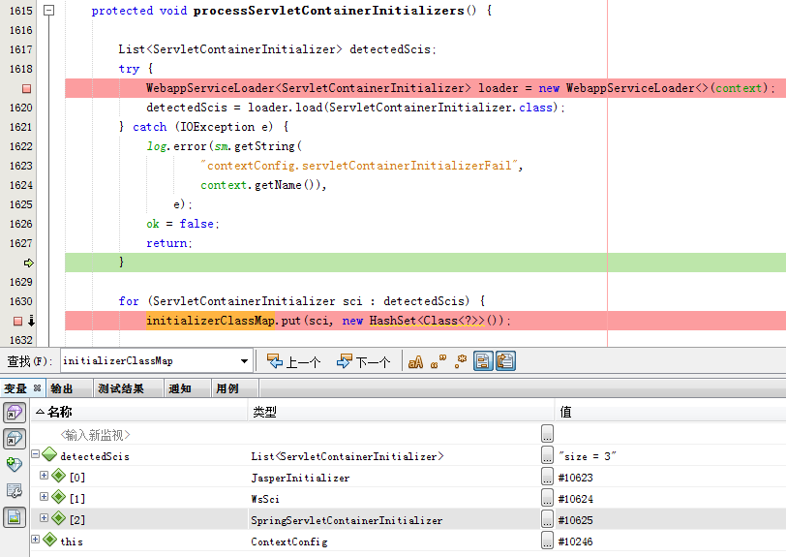Click green program counter arrow in gutter
Screen dimensions: 786x557
pyautogui.click(x=29, y=263)
